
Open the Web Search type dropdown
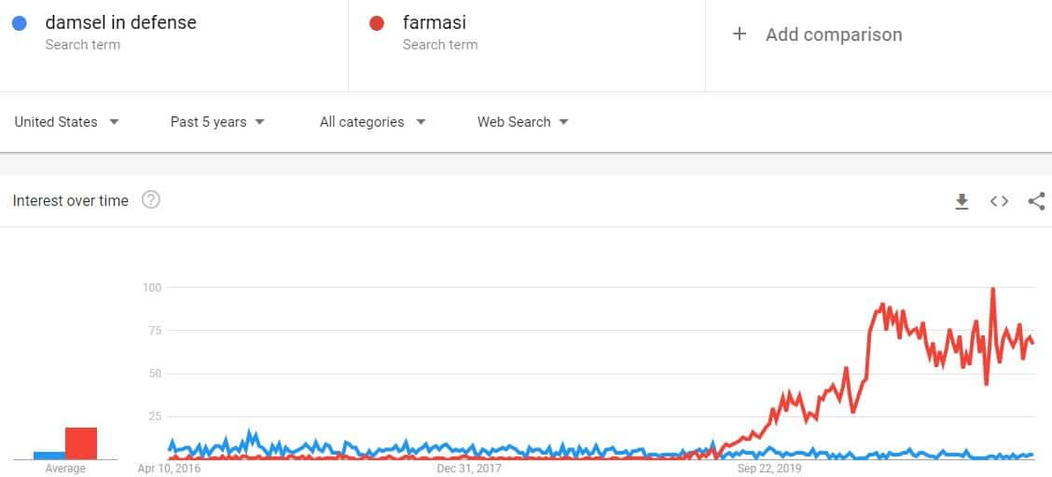coord(522,122)
